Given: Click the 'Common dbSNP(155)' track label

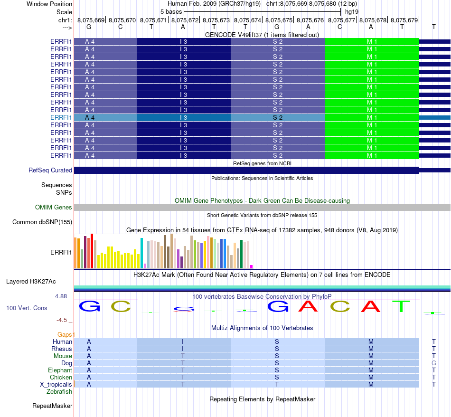Looking at the screenshot, I should (42, 222).
